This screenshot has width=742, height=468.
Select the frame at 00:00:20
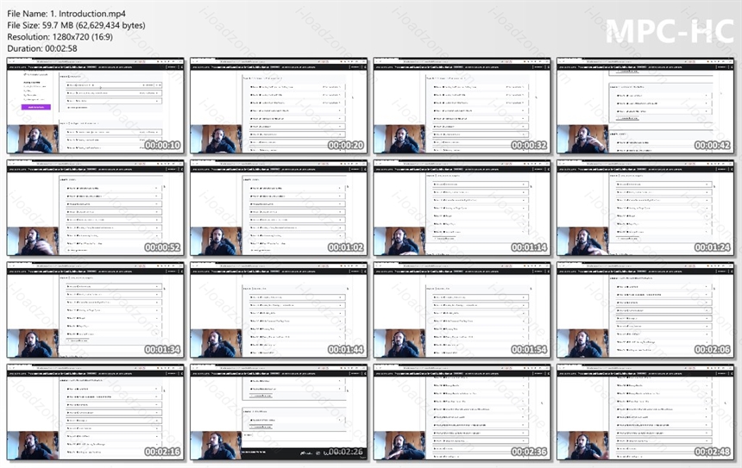click(x=279, y=106)
